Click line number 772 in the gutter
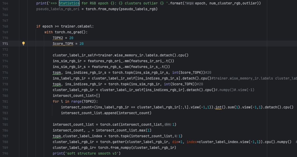This screenshot has width=297, height=157. coord(5,50)
